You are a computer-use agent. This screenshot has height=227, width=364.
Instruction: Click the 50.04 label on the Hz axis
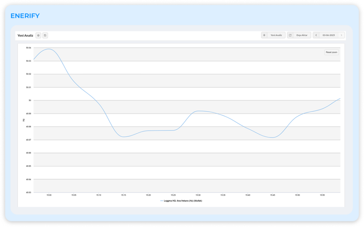click(28, 48)
